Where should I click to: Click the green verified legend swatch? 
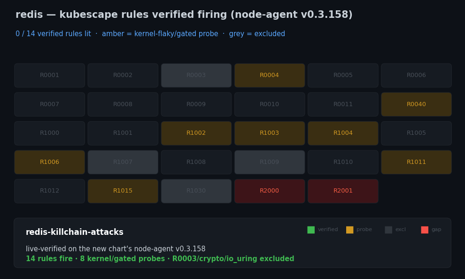point(311,230)
